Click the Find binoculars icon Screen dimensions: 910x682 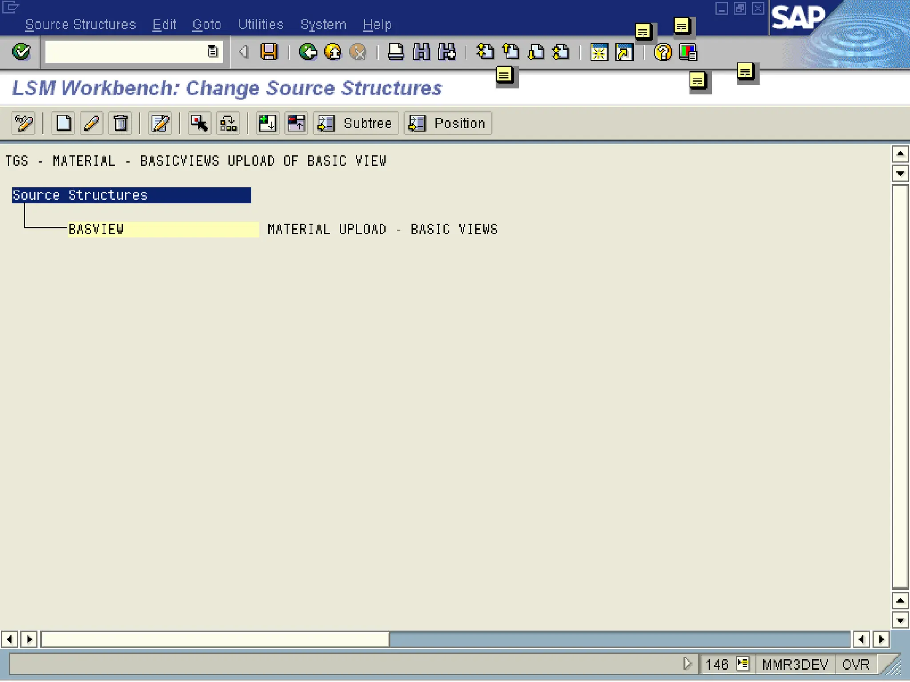[421, 52]
